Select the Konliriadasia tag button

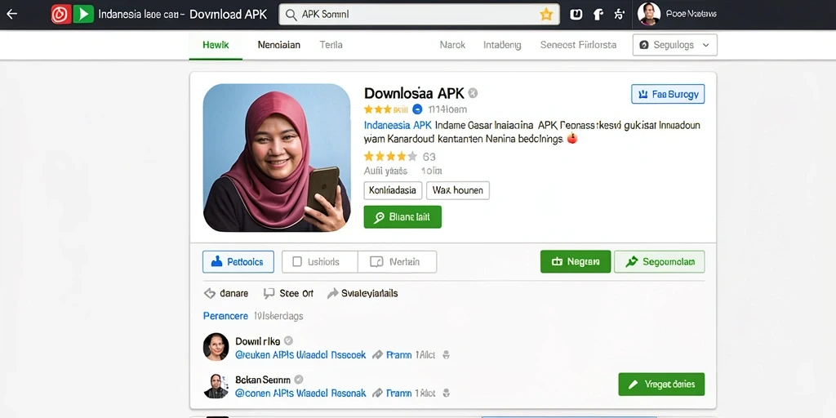tap(393, 189)
